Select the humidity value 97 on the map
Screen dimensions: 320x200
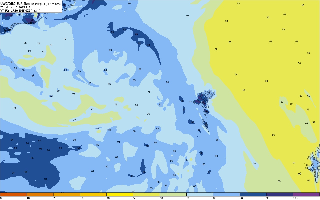tap(65, 5)
